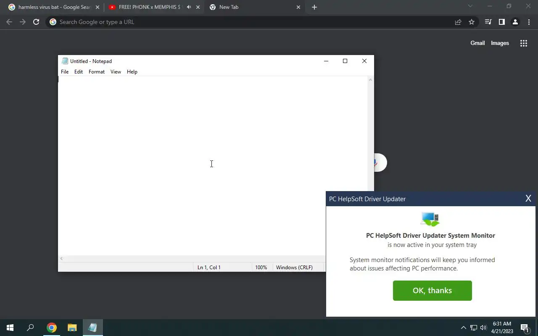
Task: Go forward in Chrome
Action: click(x=23, y=22)
